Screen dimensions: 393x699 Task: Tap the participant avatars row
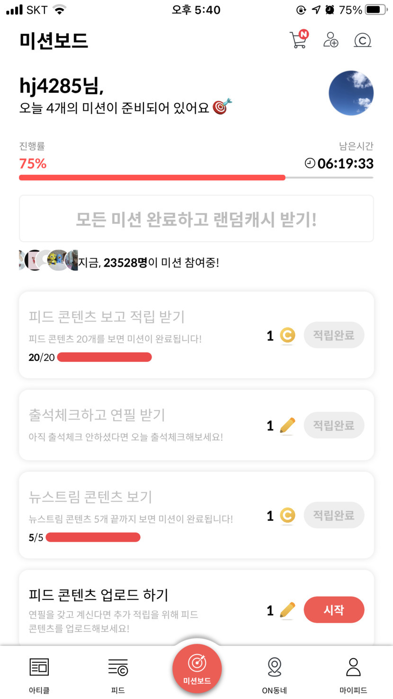click(x=48, y=260)
